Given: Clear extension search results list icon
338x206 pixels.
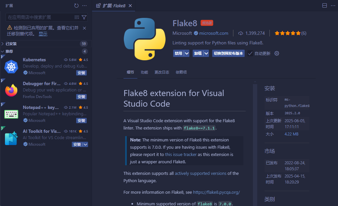Looking at the screenshot, I should [x=77, y=17].
